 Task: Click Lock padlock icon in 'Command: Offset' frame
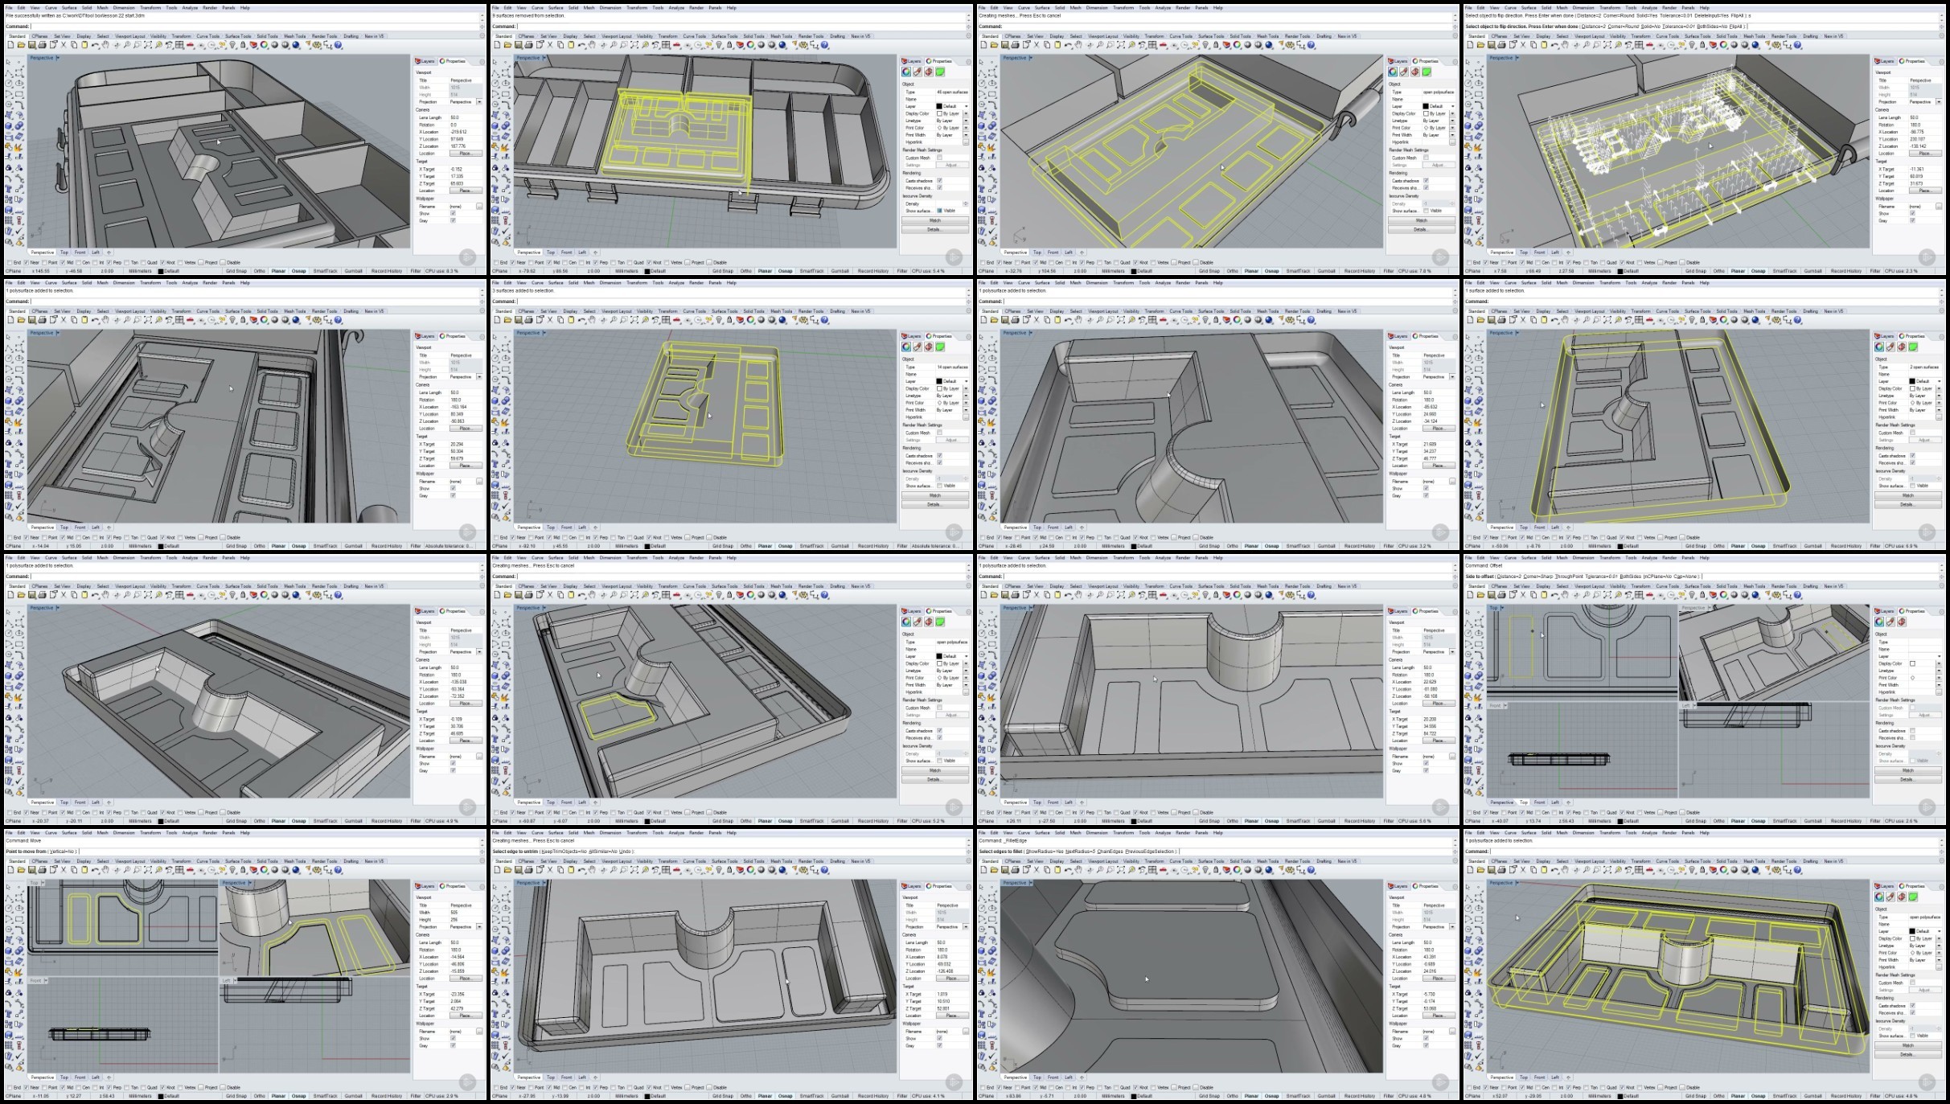(x=1702, y=595)
